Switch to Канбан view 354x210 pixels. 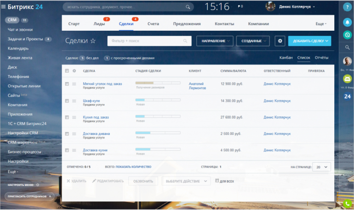point(285,58)
